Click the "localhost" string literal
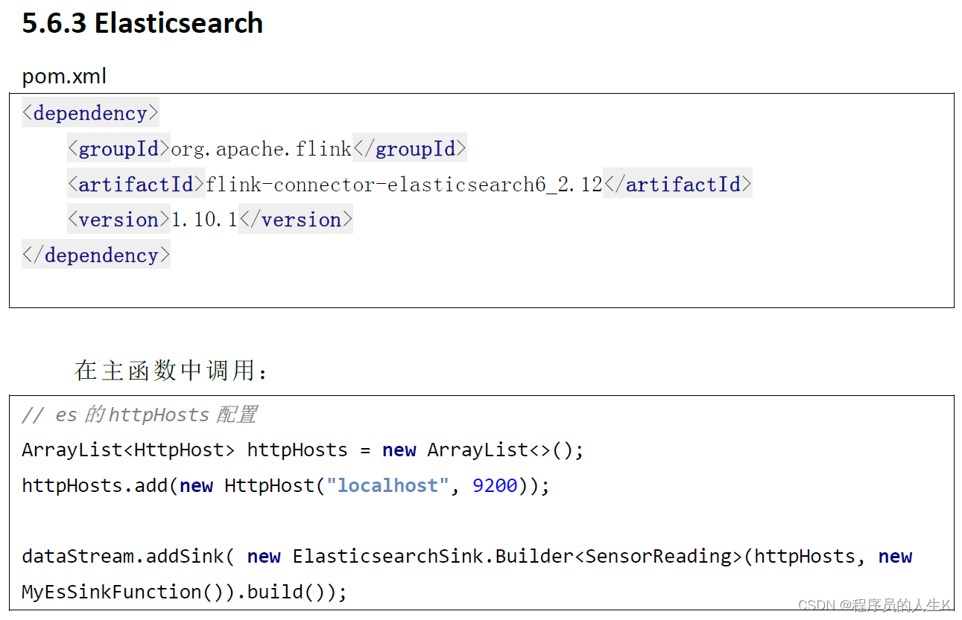This screenshot has width=962, height=620. [387, 486]
